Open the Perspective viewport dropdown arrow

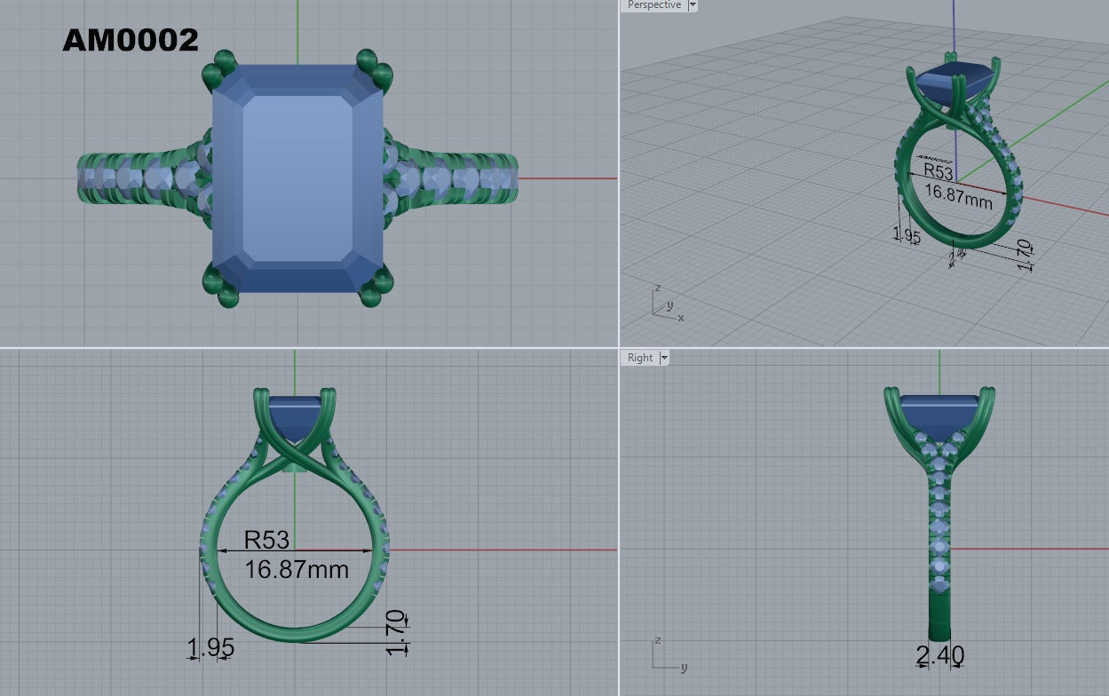tap(693, 5)
